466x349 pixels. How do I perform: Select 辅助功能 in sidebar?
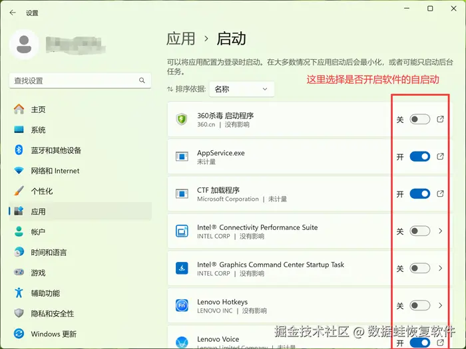pyautogui.click(x=81, y=293)
